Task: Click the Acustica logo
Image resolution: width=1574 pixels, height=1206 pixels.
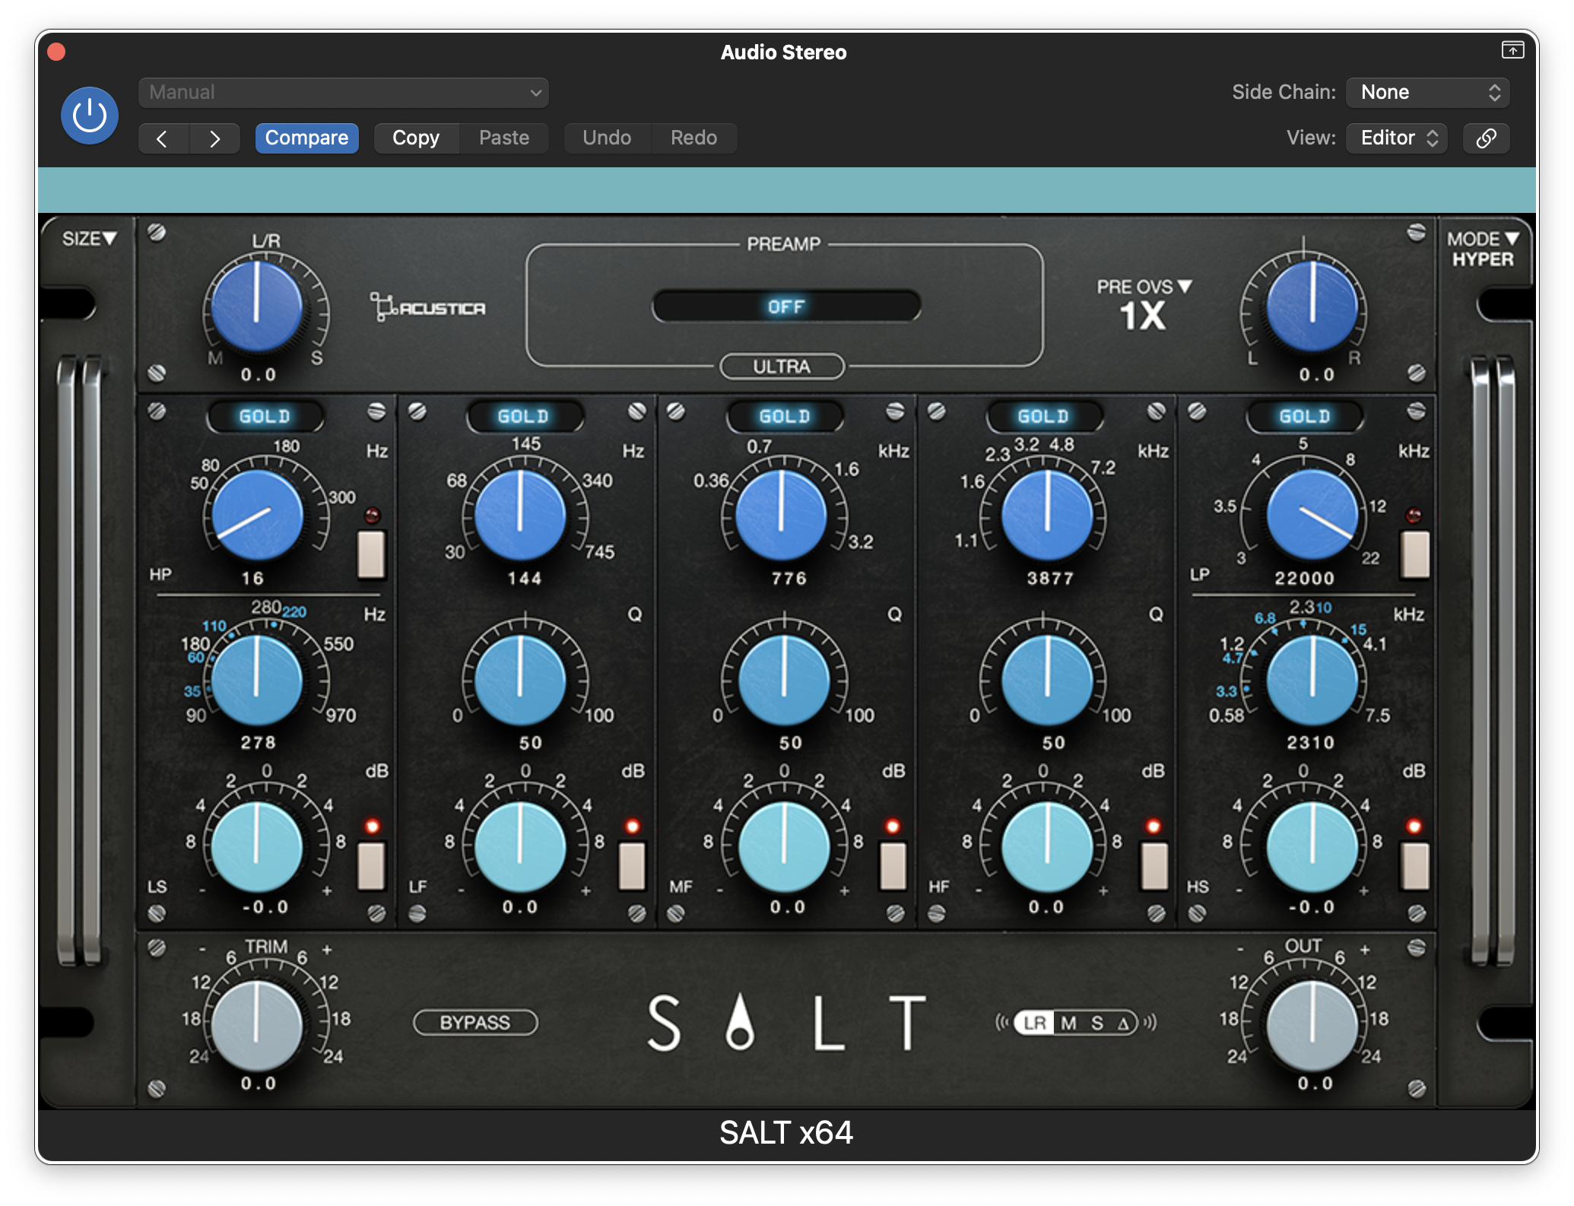Action: [x=427, y=306]
